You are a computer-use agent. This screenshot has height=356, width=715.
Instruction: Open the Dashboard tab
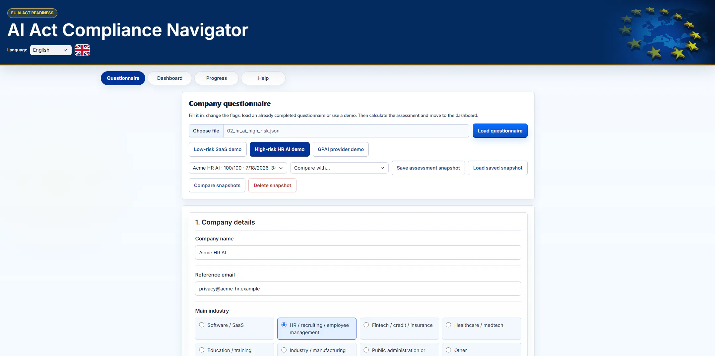tap(170, 78)
